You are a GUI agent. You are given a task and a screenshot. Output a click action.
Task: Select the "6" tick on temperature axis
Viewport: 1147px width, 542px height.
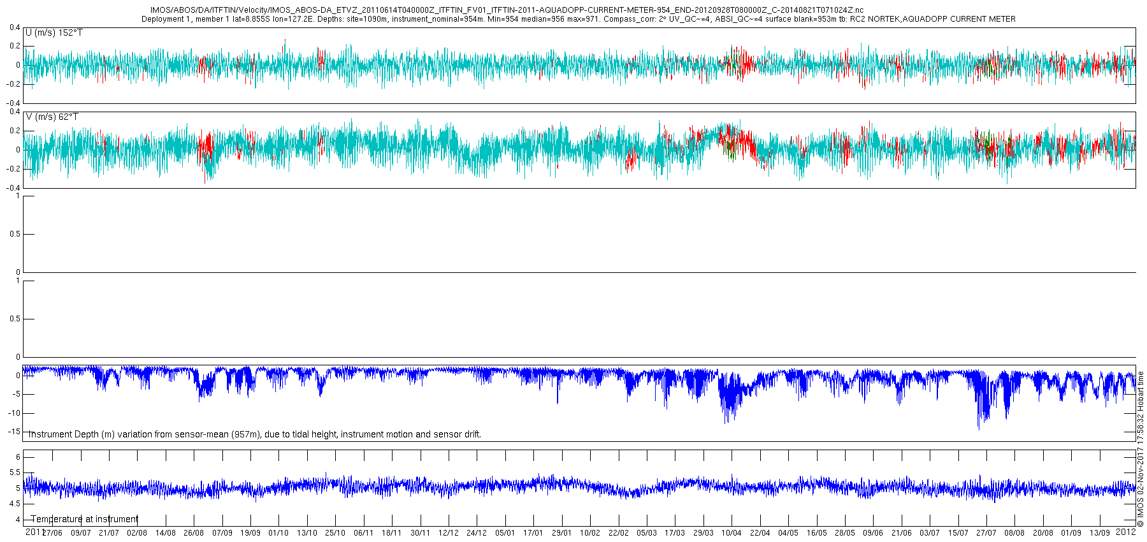click(18, 457)
